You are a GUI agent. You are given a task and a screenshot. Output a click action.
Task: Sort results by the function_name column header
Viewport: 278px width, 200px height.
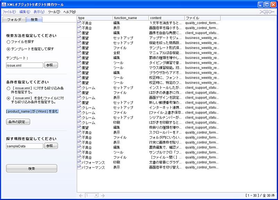click(x=131, y=18)
